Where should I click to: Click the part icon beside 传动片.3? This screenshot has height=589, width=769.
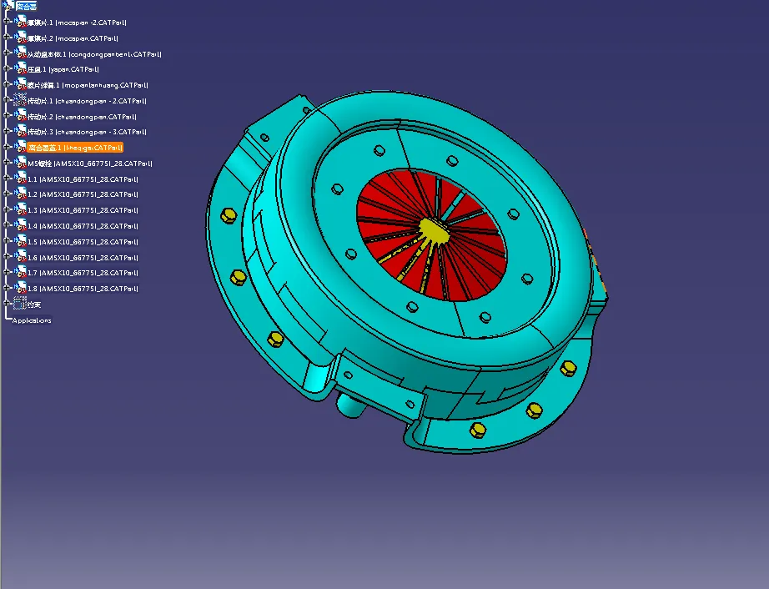tap(20, 132)
